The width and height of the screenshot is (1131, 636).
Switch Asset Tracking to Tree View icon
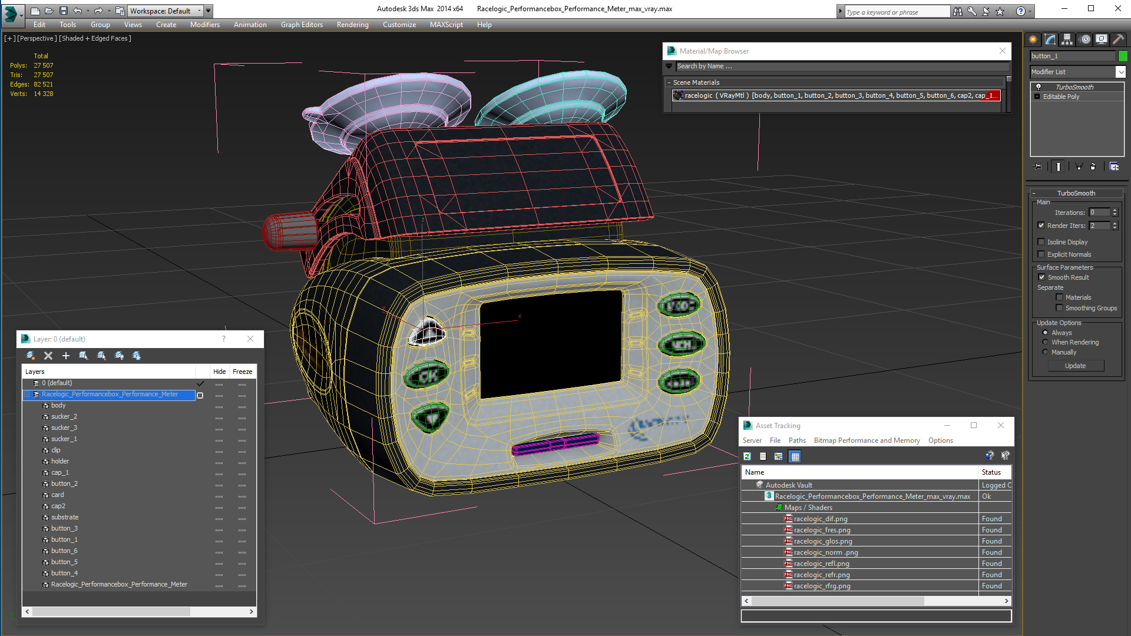[779, 456]
